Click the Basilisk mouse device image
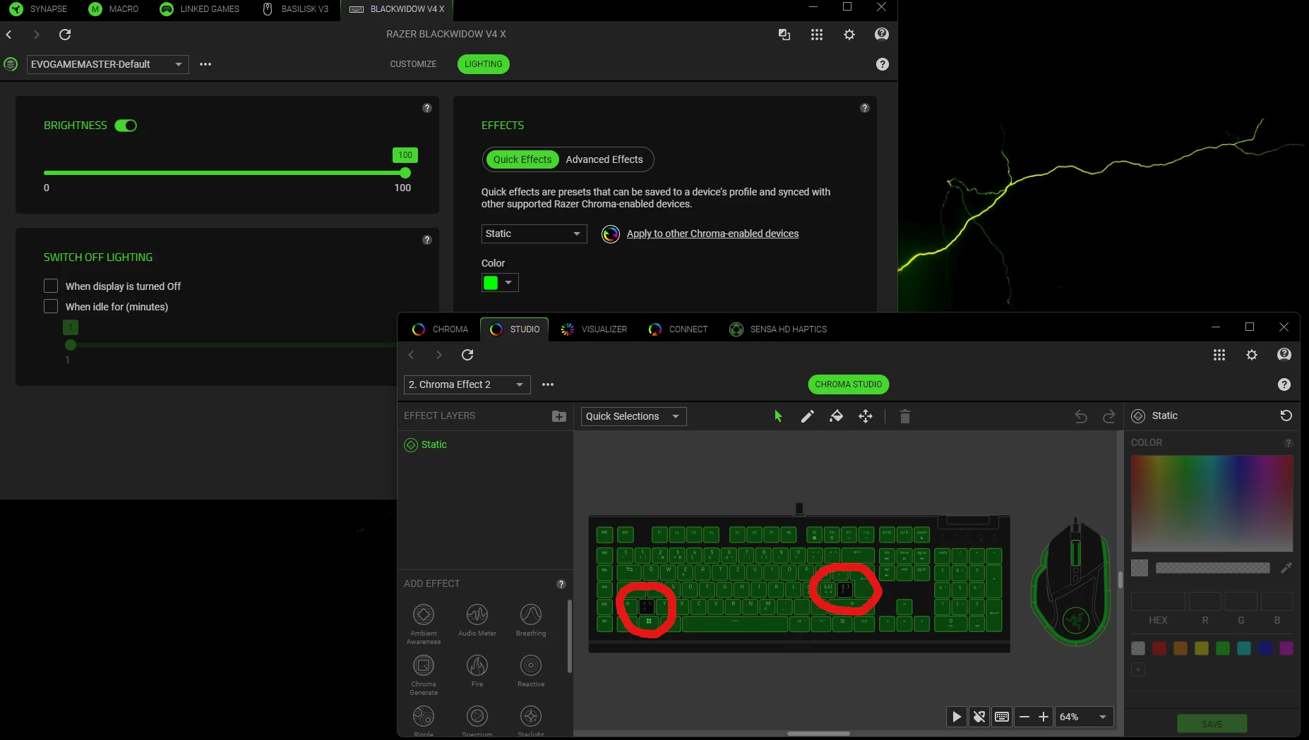This screenshot has height=740, width=1309. pyautogui.click(x=1071, y=583)
